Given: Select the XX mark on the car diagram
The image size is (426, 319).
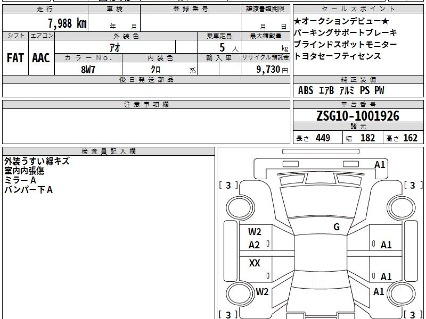Looking at the screenshot, I should tap(255, 263).
